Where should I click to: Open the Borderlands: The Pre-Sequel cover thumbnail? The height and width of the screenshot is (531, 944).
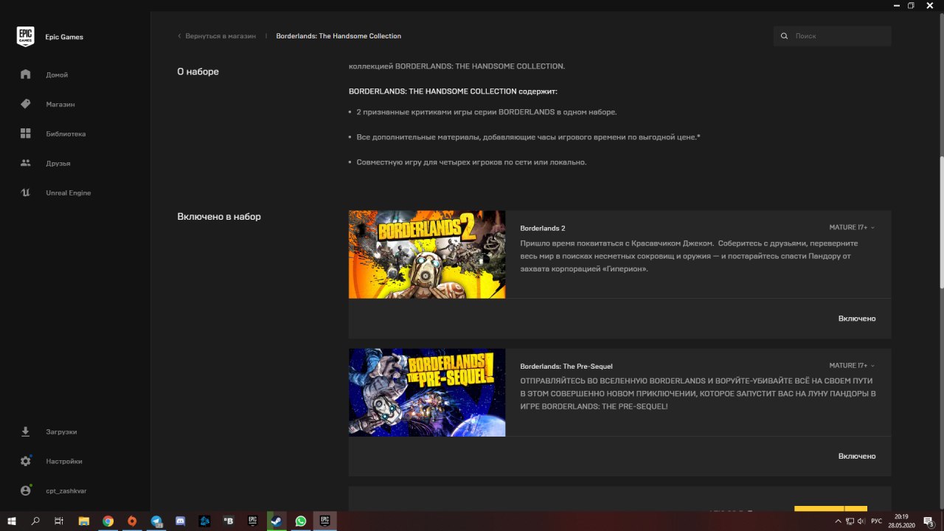[x=427, y=392]
